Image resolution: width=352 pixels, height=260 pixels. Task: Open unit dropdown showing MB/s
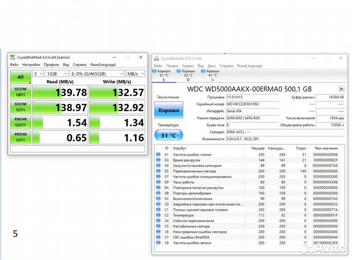point(135,74)
